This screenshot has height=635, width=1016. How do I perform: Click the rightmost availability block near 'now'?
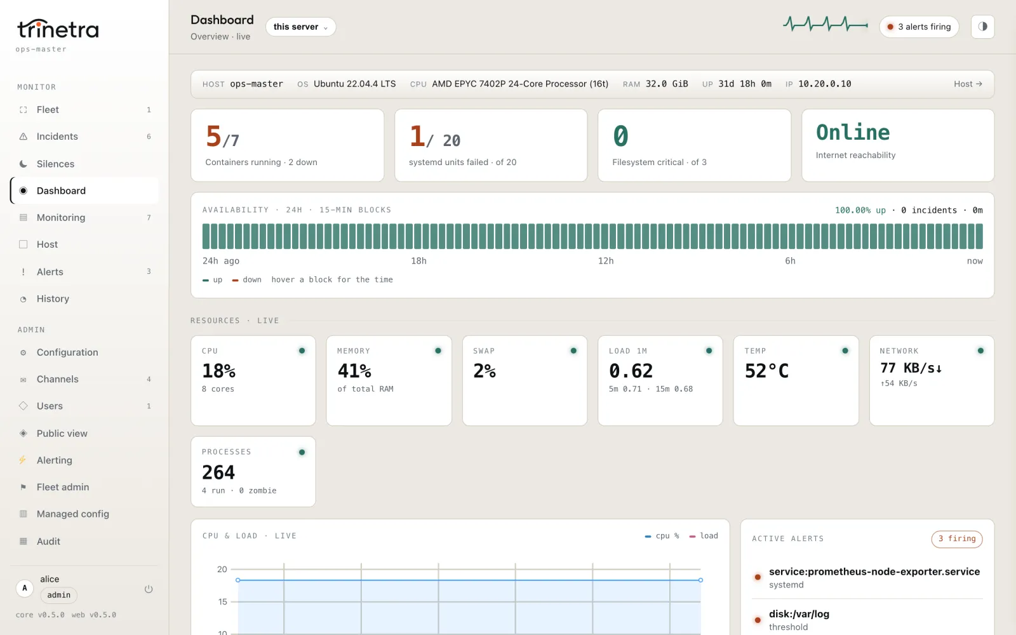coord(979,236)
